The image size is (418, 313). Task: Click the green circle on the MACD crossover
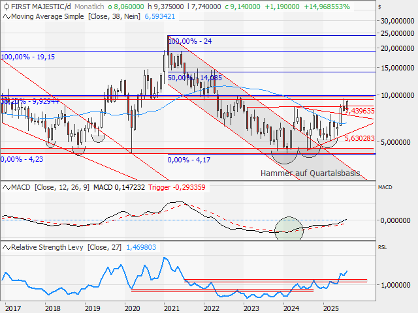[x=289, y=229]
